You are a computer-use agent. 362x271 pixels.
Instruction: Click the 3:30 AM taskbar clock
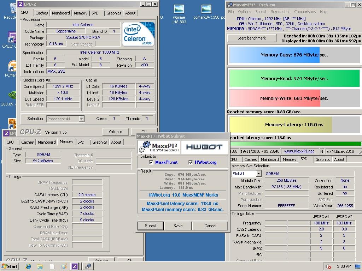tap(344, 267)
